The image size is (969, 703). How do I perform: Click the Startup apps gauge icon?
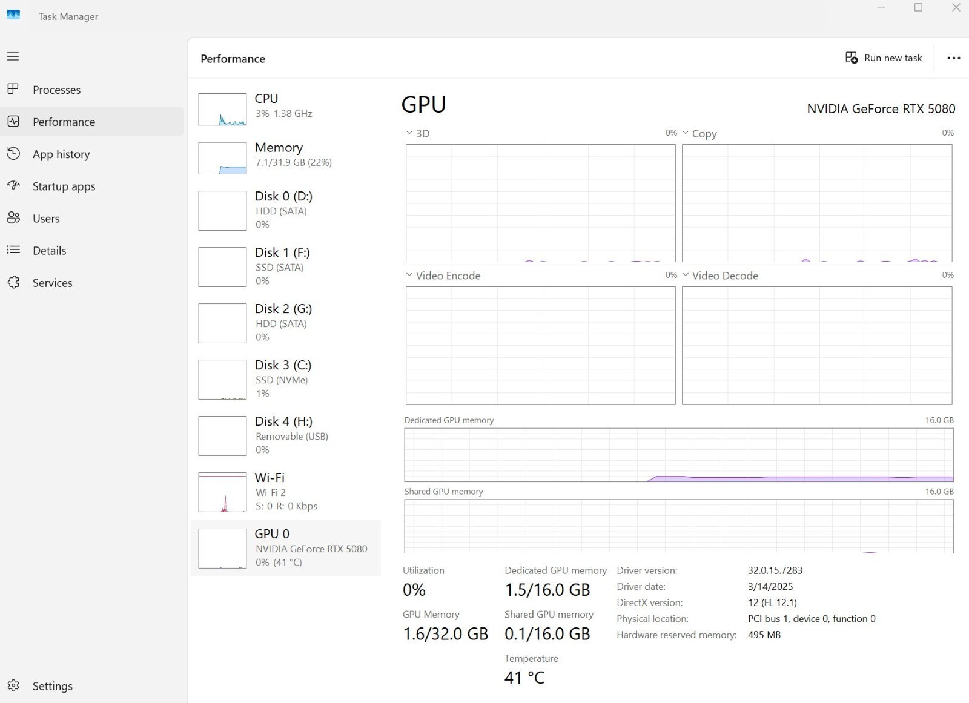[x=13, y=186]
